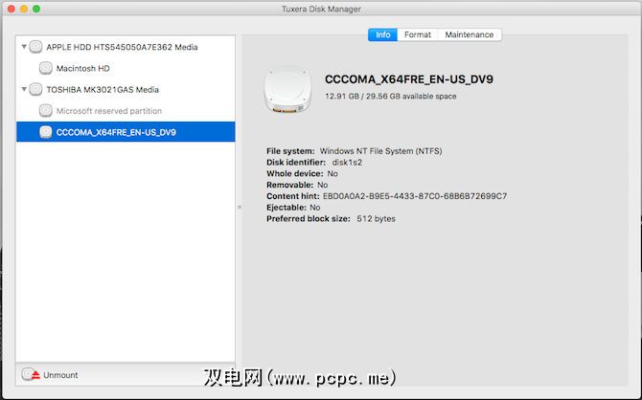Click the 512 bytes block size value
Image resolution: width=642 pixels, height=400 pixels.
pos(376,219)
